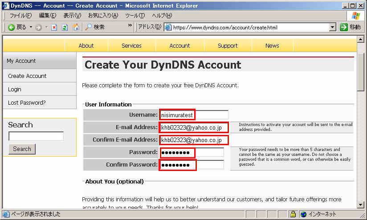Open the 編集(E) menu
Screen dimensions: 367x220
[x=48, y=16]
